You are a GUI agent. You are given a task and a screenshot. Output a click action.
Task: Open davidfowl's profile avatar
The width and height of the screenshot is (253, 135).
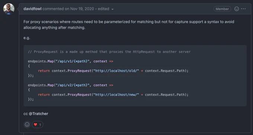tap(9, 9)
